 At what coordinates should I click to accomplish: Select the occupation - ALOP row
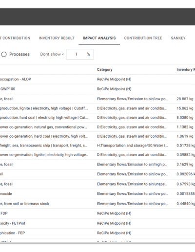coord(97,79)
